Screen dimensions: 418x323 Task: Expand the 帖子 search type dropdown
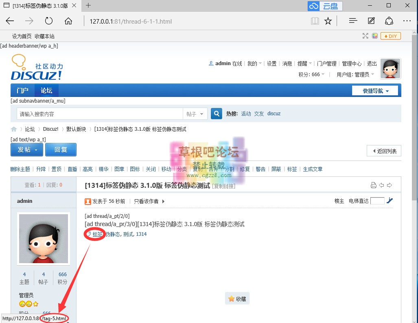(x=195, y=114)
